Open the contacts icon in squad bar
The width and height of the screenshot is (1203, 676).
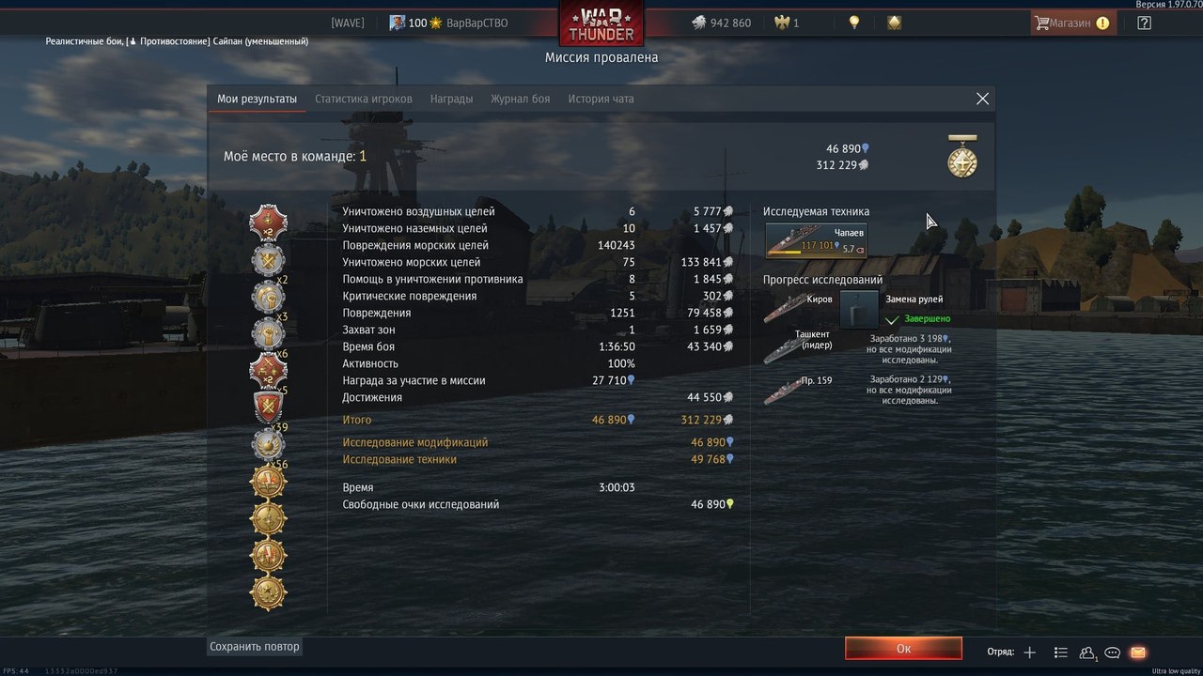pos(1087,653)
